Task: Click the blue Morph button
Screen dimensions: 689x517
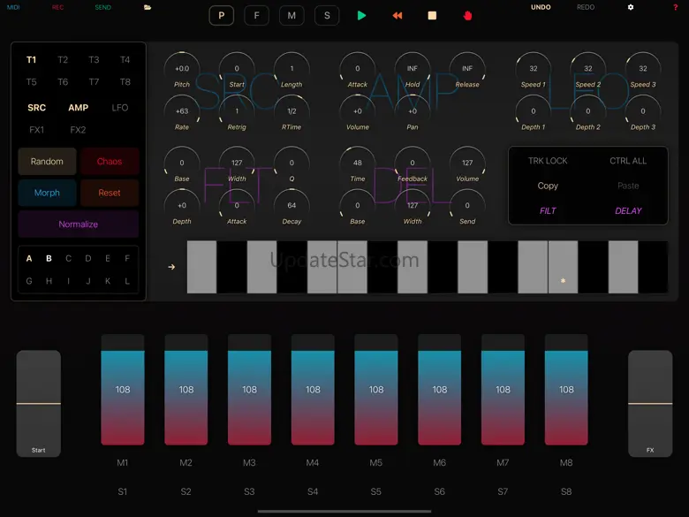Action: coord(47,193)
